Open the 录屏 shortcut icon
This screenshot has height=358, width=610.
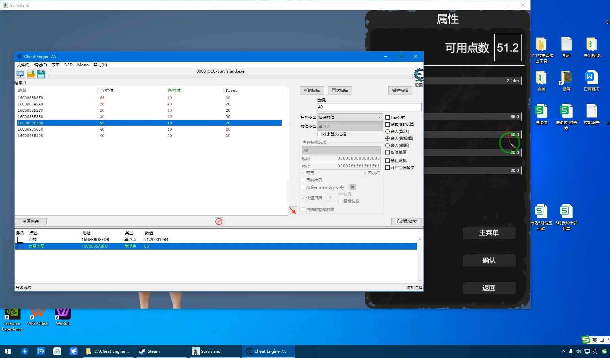(x=566, y=81)
